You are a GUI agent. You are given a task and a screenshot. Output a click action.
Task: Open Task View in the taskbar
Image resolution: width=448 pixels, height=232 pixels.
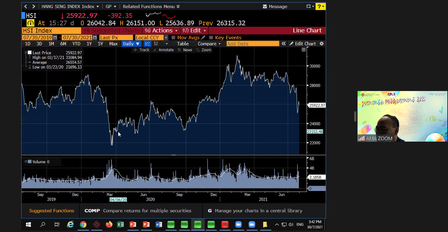point(57,225)
